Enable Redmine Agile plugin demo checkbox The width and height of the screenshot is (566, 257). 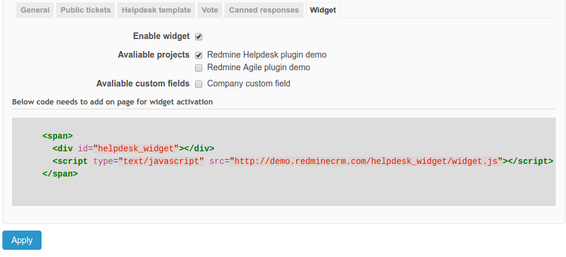click(x=199, y=68)
